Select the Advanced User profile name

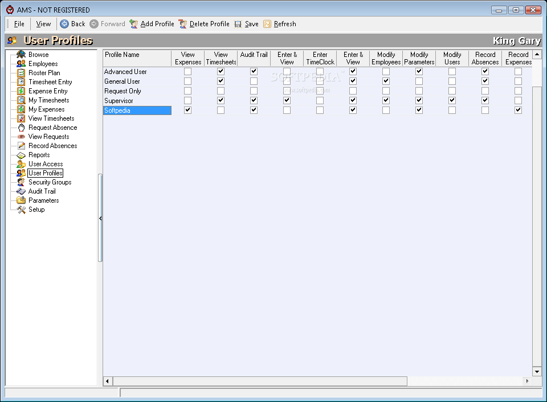pyautogui.click(x=125, y=72)
